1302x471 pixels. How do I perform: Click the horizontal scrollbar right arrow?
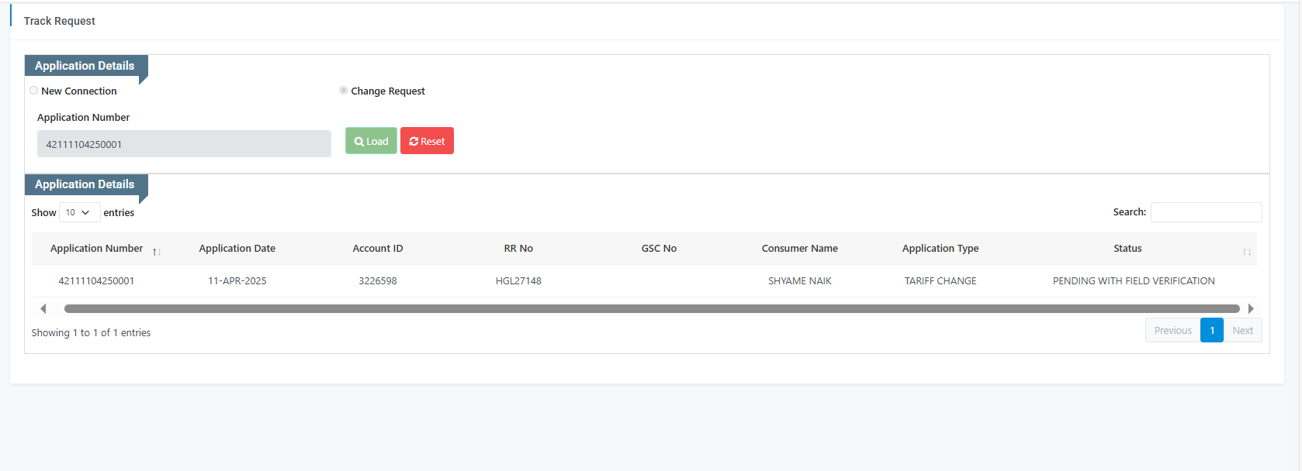(1251, 308)
